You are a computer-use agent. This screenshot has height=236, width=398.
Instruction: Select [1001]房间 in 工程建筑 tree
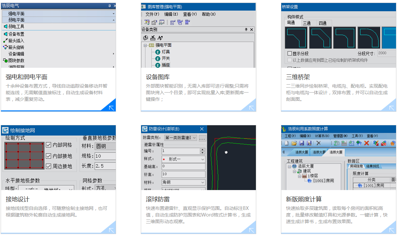click(323, 181)
